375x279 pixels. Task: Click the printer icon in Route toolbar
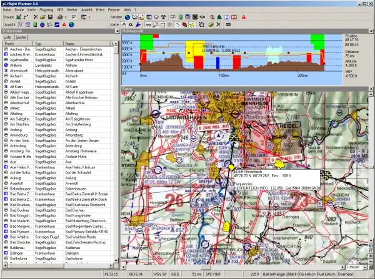[60, 17]
